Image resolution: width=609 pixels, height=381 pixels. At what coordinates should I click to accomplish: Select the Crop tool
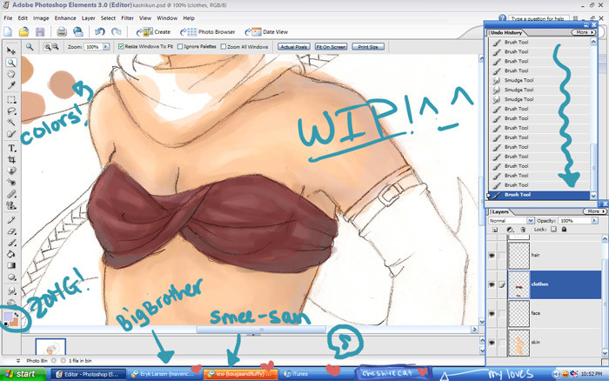(x=12, y=160)
